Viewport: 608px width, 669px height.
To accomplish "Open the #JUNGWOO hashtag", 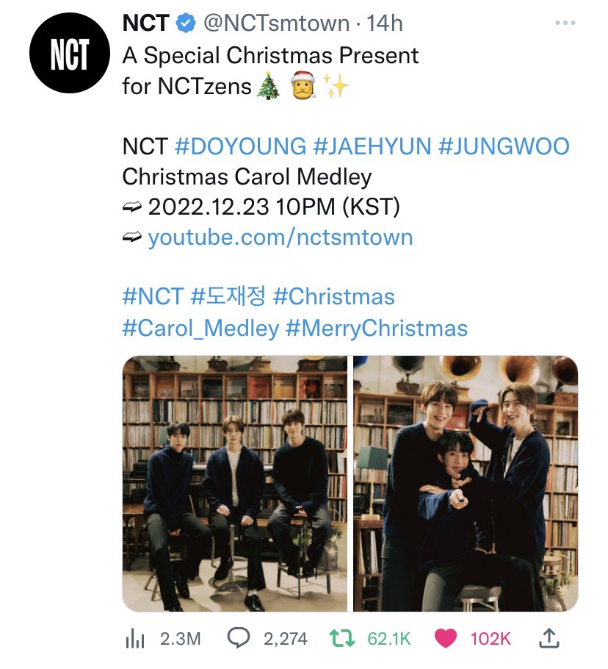I will pos(504,146).
